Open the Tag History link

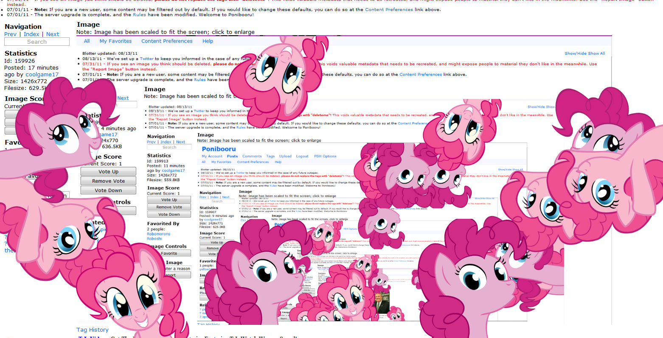point(93,330)
